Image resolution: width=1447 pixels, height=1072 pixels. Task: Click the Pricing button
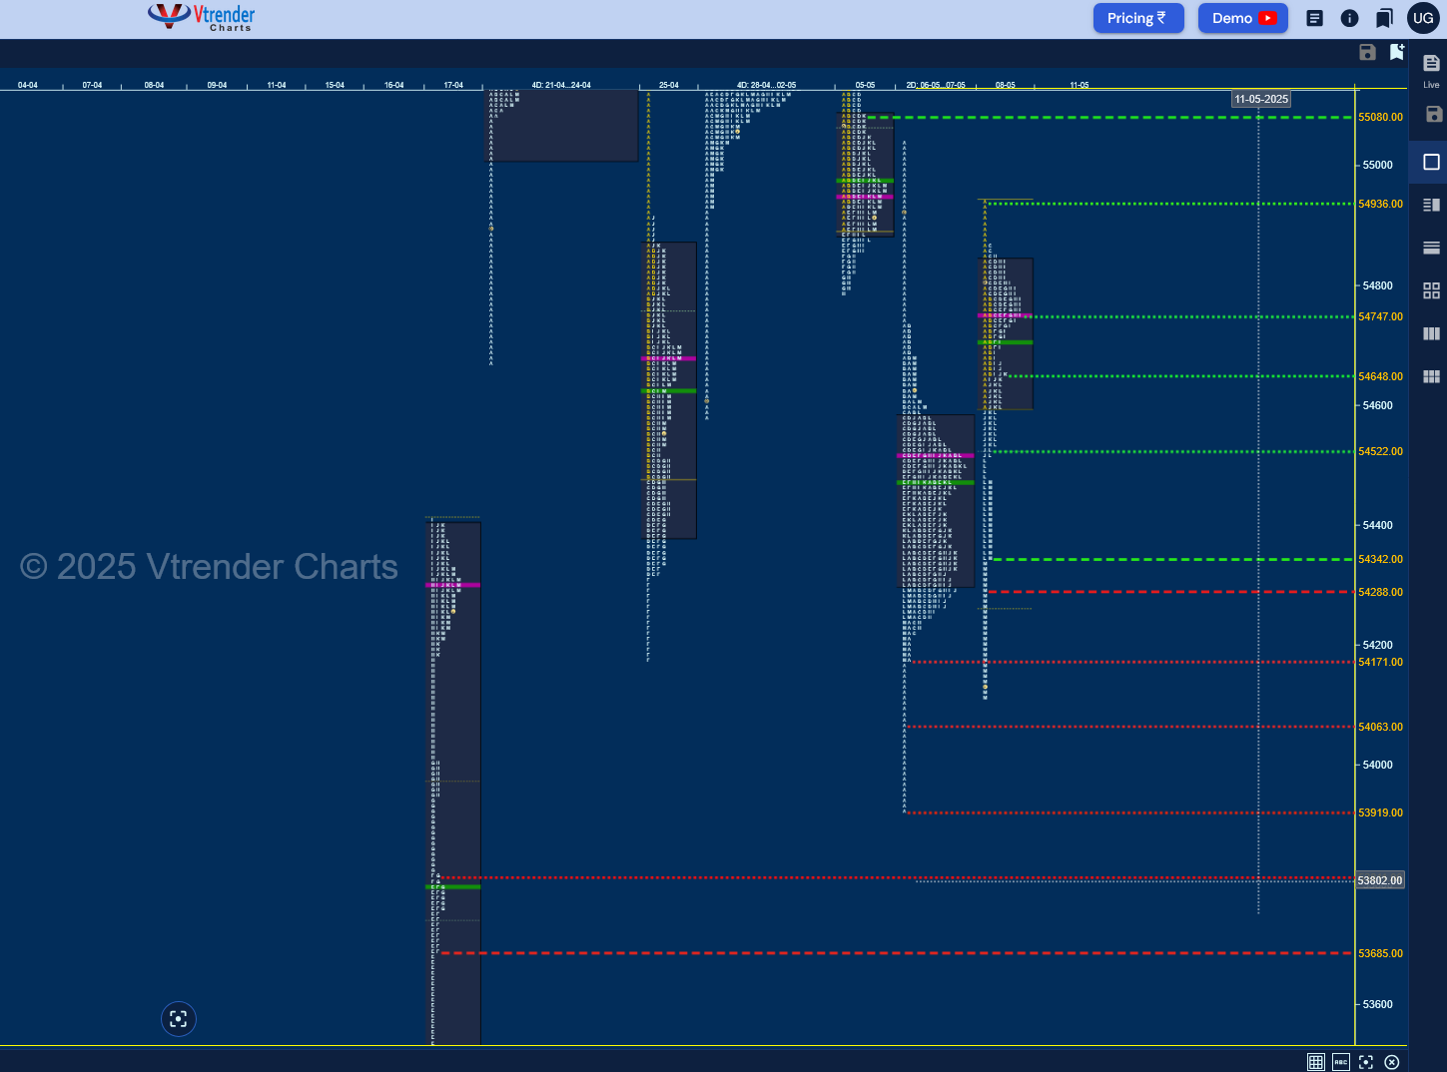[1138, 18]
